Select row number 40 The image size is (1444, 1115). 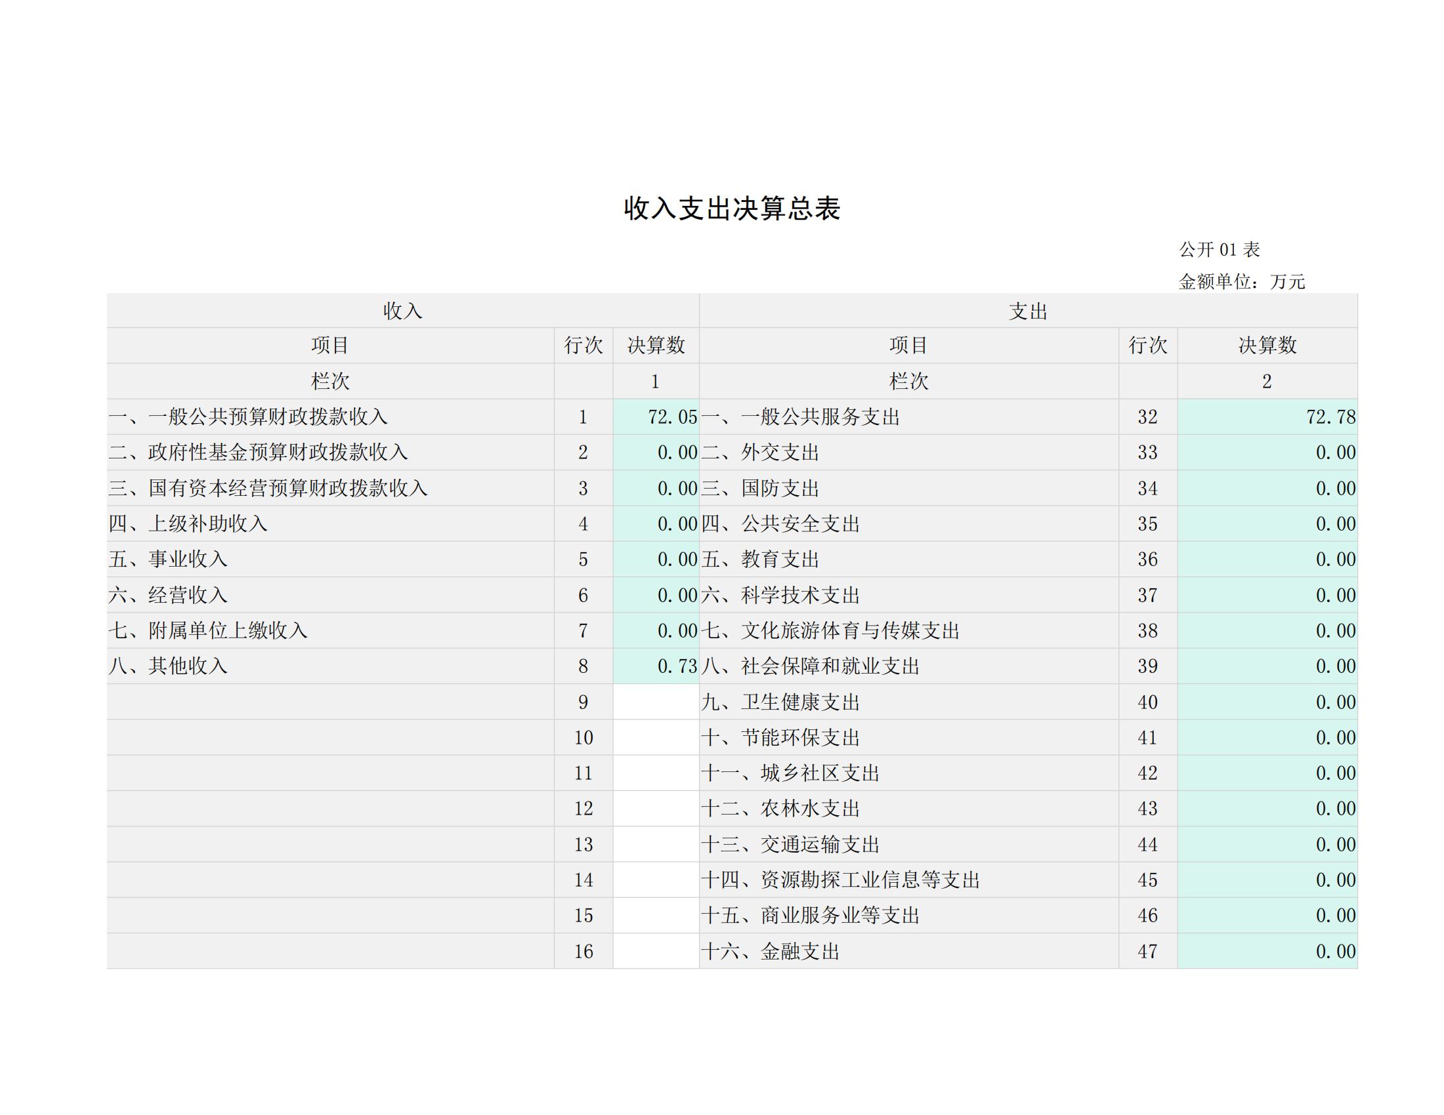tap(1148, 702)
